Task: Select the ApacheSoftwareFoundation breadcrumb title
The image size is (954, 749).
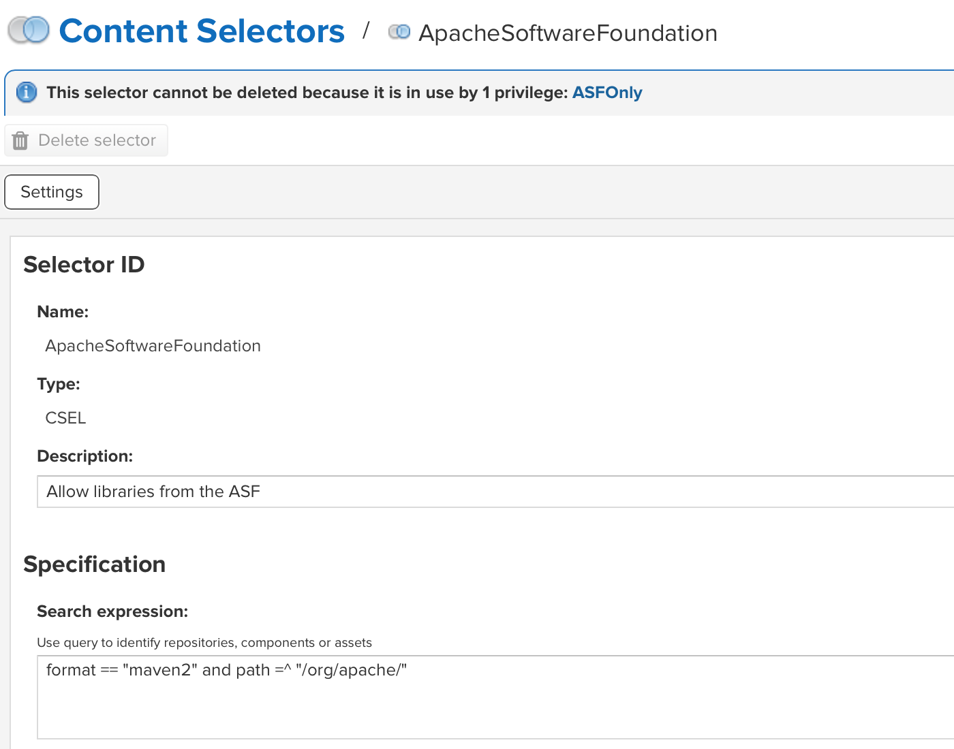Action: coord(568,33)
